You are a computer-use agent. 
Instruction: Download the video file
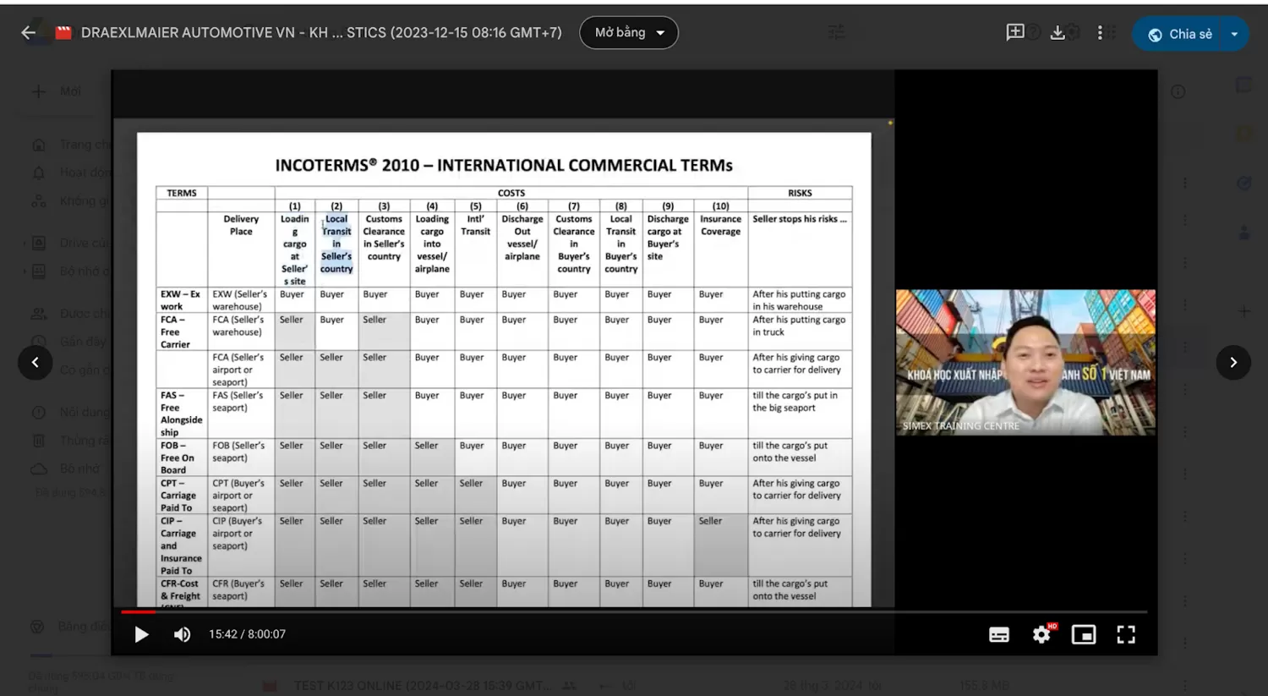pyautogui.click(x=1058, y=33)
